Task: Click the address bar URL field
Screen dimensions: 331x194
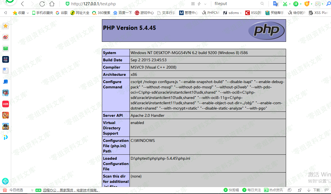Action: 126,4
